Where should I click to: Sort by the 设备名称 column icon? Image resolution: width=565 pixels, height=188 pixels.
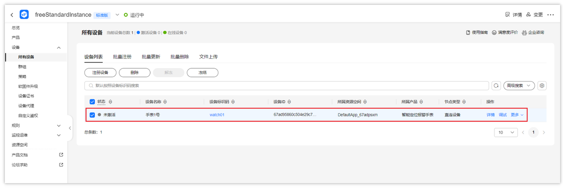pos(165,102)
